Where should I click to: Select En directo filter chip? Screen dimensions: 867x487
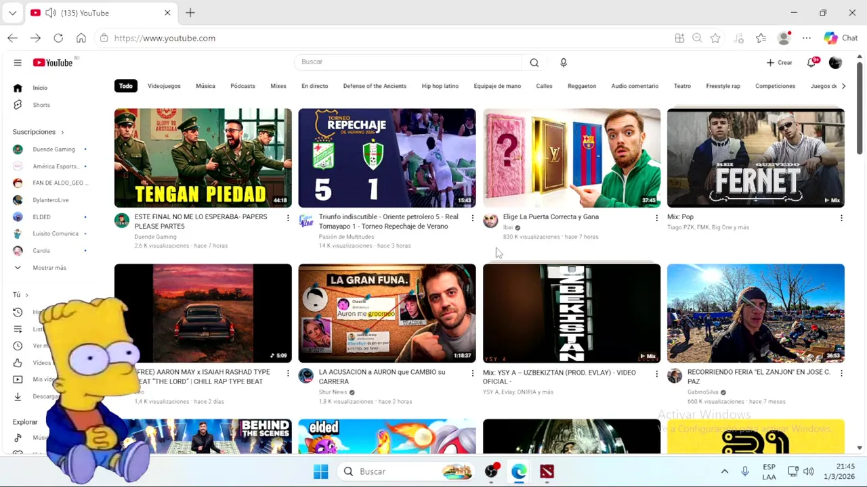[314, 86]
